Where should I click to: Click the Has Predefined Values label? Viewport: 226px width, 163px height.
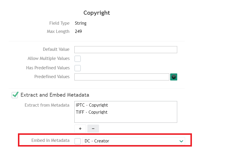pyautogui.click(x=48, y=68)
